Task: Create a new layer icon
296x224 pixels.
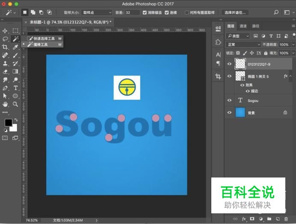Action: coord(278,219)
